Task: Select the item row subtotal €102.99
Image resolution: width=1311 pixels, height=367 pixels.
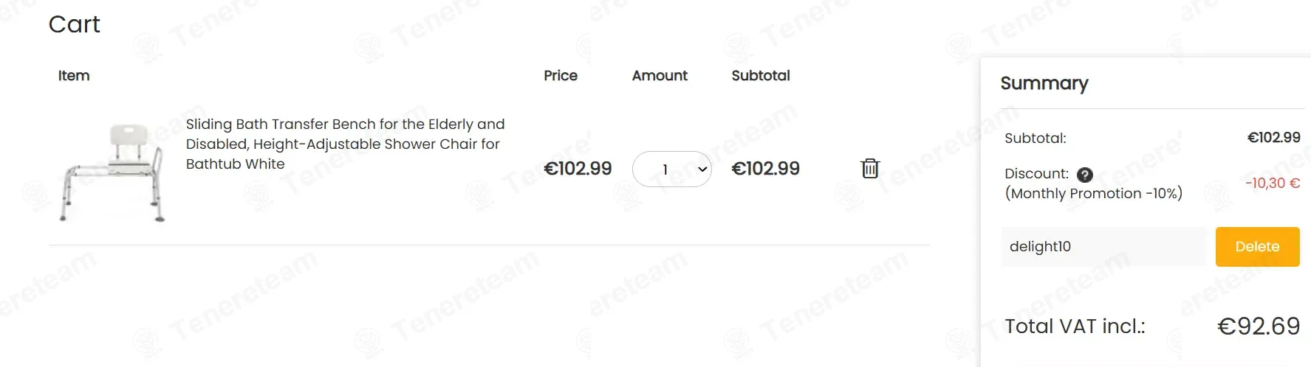Action: pos(765,169)
